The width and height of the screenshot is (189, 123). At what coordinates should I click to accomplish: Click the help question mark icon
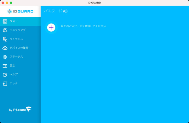[5, 75]
